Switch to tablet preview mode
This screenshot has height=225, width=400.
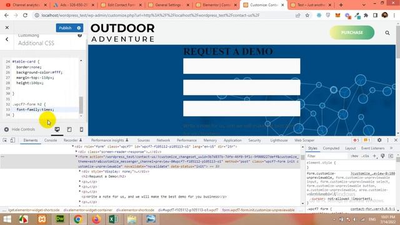tap(69, 129)
